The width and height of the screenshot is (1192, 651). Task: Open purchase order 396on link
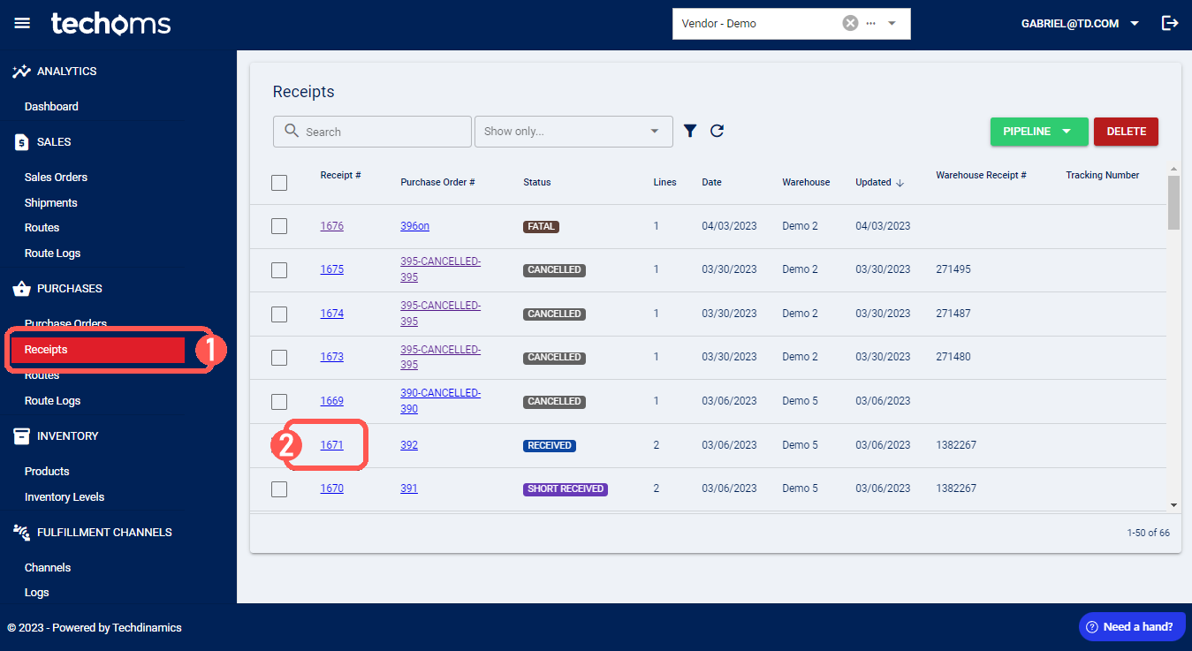click(x=414, y=226)
